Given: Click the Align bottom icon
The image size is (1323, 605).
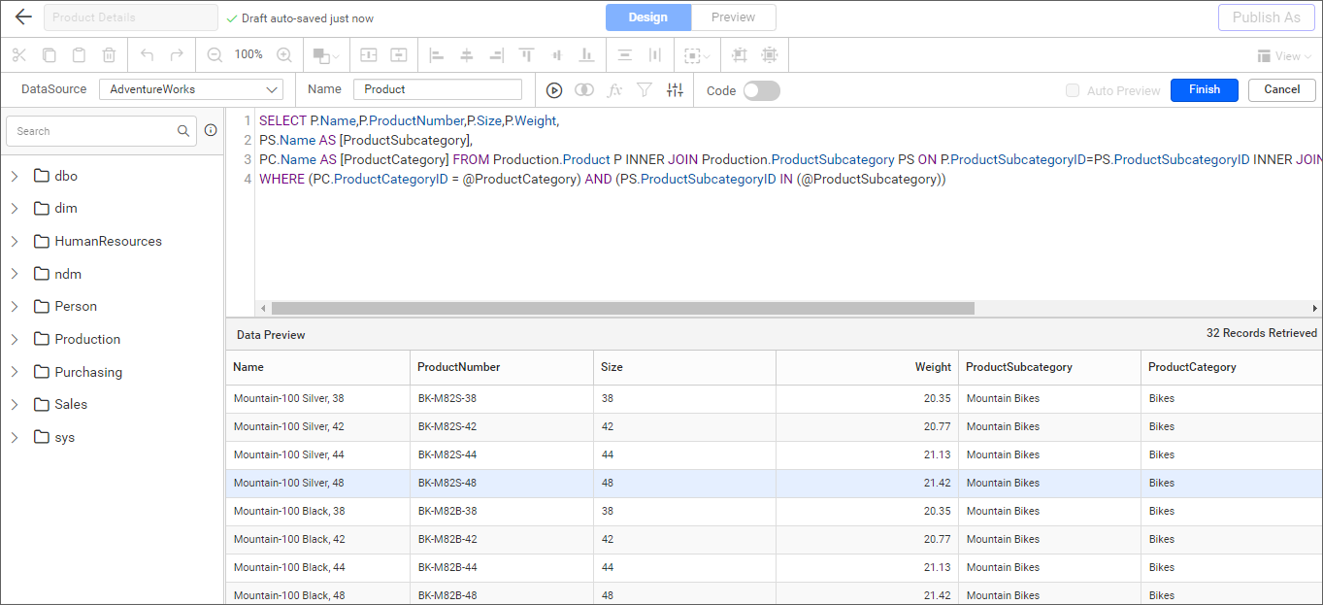Looking at the screenshot, I should point(586,55).
